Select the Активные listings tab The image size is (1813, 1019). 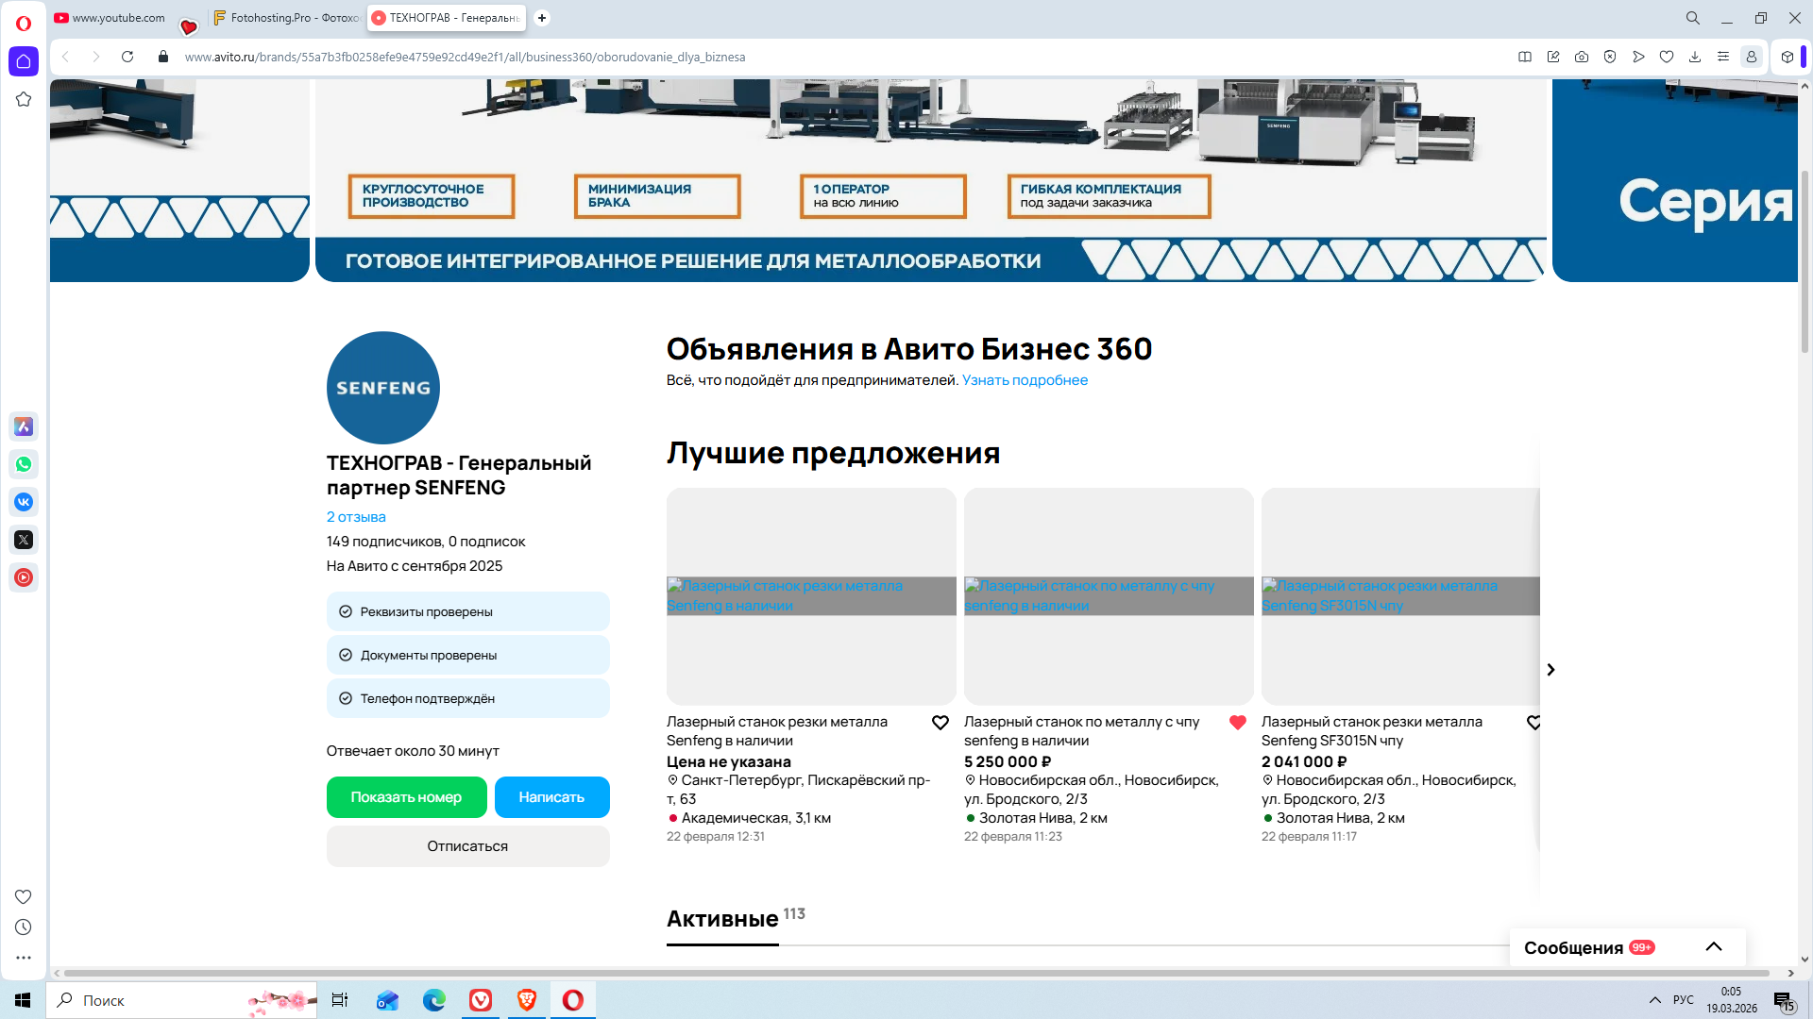[x=722, y=919]
